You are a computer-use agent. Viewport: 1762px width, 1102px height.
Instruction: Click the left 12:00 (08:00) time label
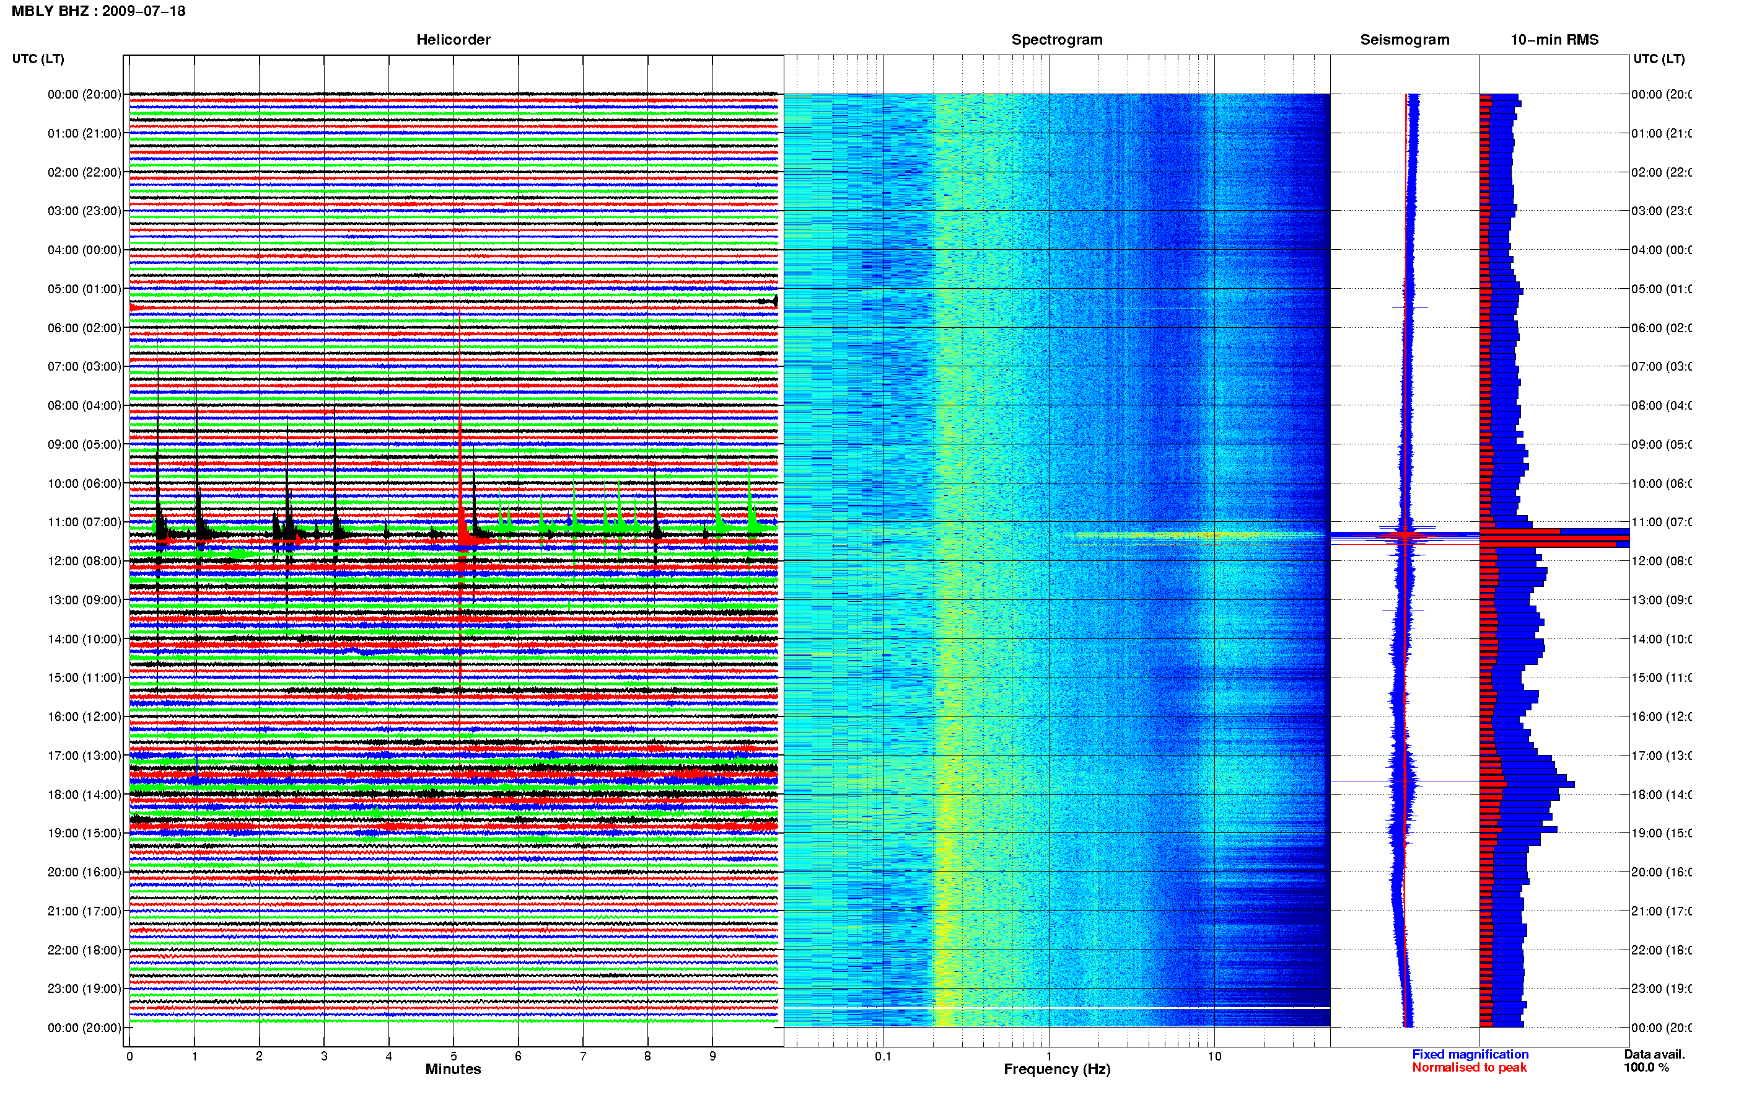point(84,560)
